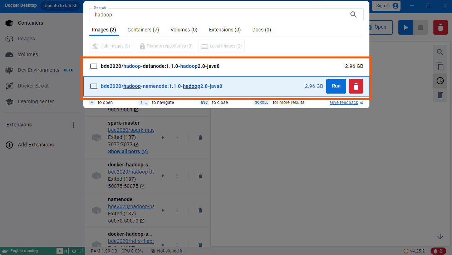
Task: Click the blue start (play) button at top right
Action: 406,27
